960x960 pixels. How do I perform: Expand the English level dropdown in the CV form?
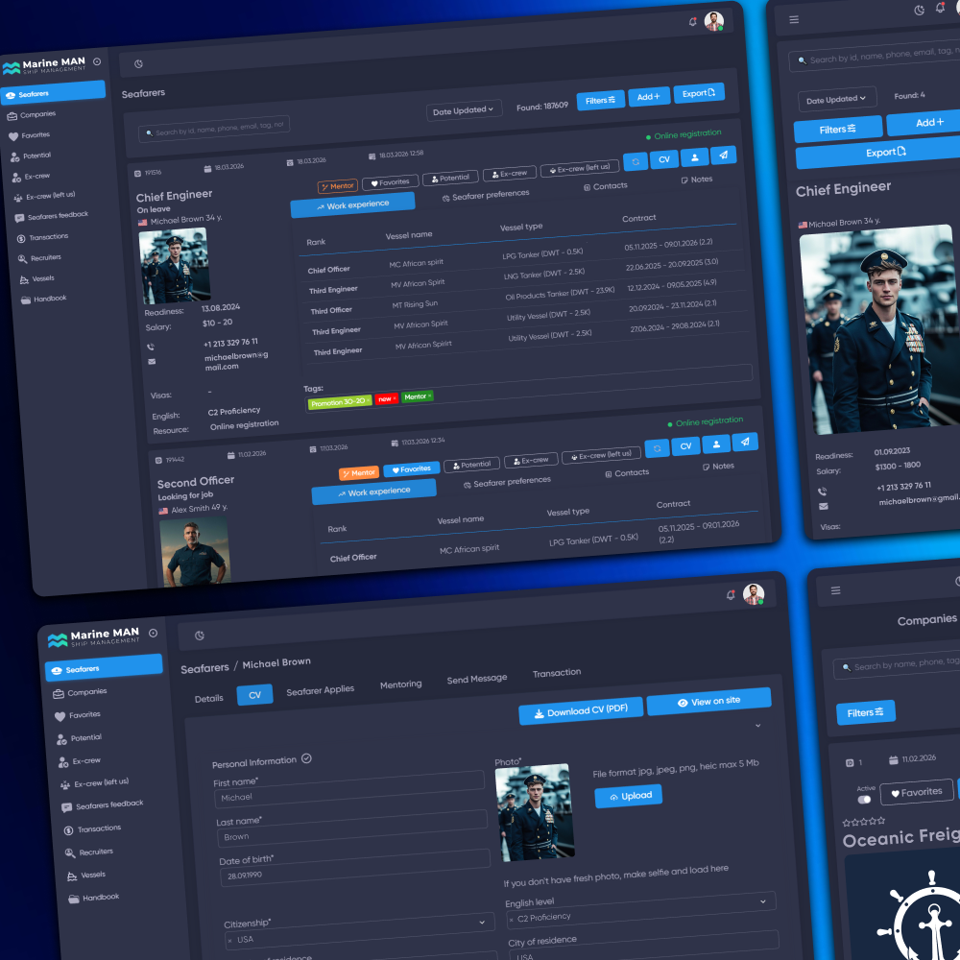click(763, 901)
